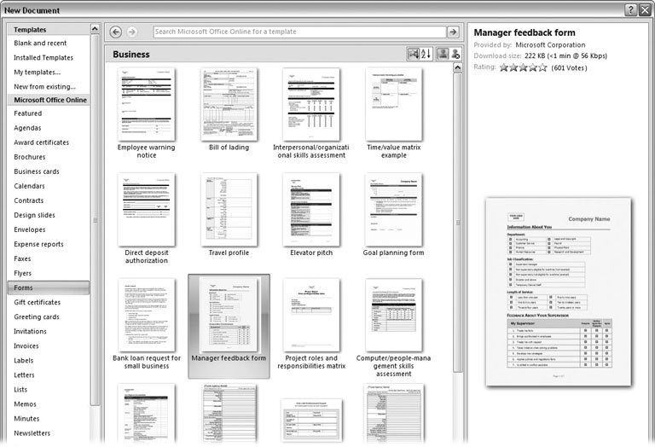Open the Memos category
The width and height of the screenshot is (655, 447).
[x=25, y=404]
